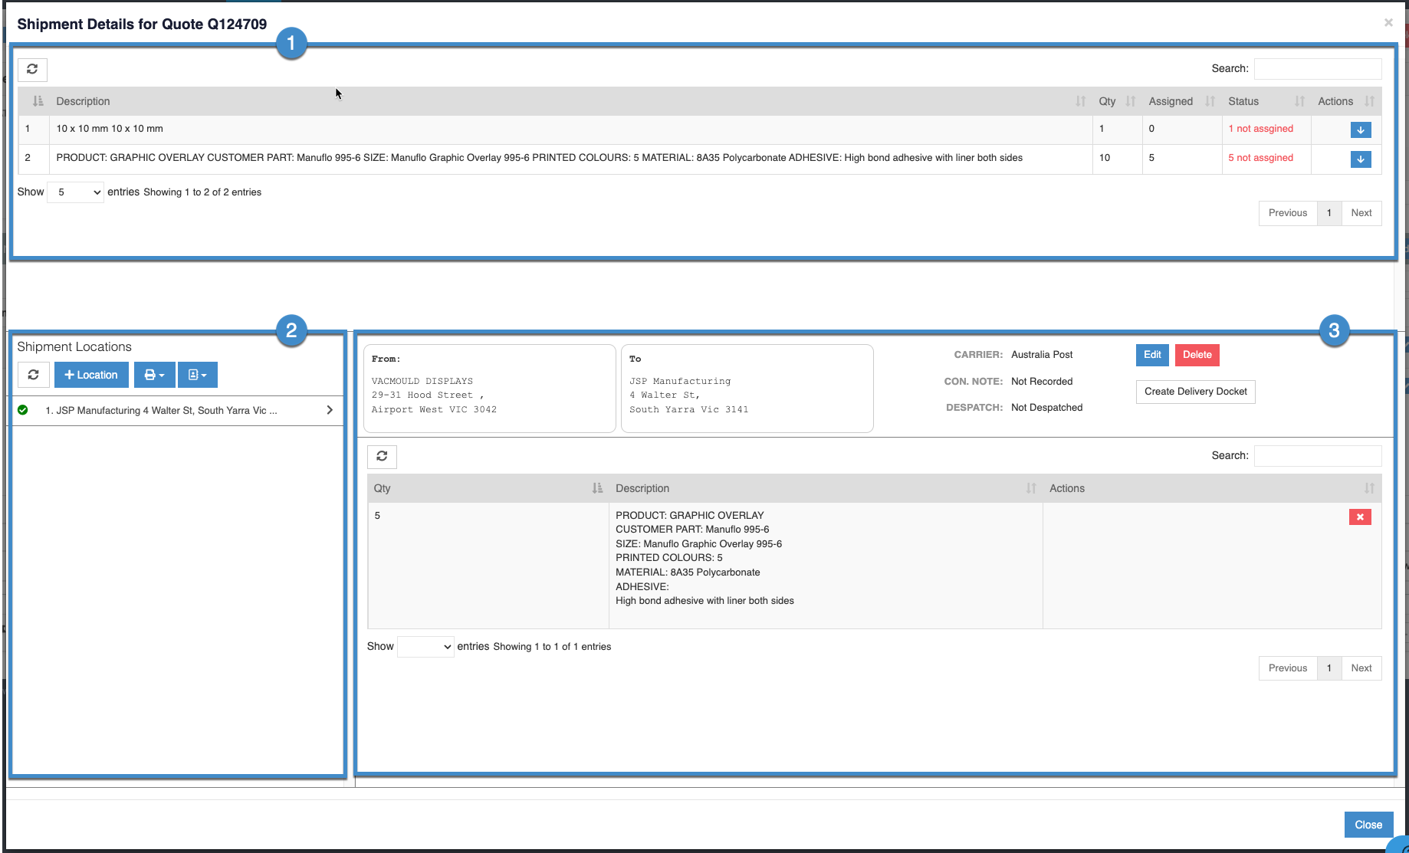This screenshot has width=1409, height=853.
Task: Refresh the shipment items table
Action: pyautogui.click(x=32, y=69)
